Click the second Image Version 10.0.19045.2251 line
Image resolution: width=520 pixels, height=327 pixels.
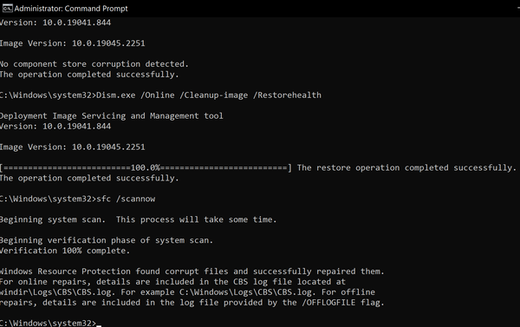[72, 147]
